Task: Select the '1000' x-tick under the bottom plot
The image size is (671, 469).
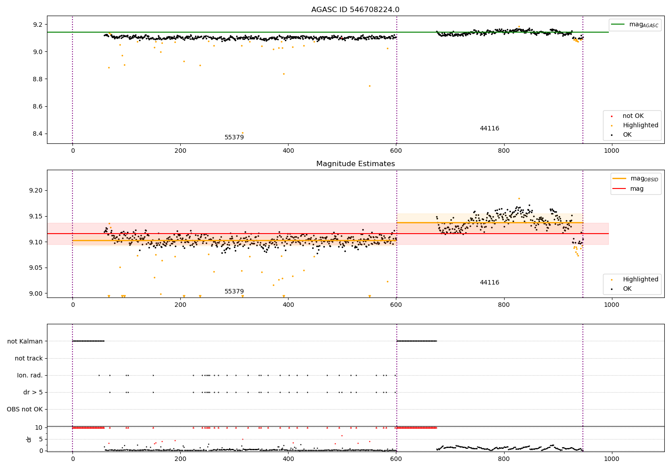Action: 612,459
